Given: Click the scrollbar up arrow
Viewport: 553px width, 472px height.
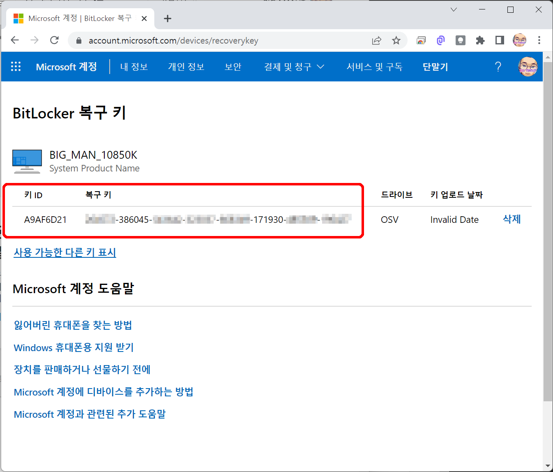Looking at the screenshot, I should tap(548, 57).
